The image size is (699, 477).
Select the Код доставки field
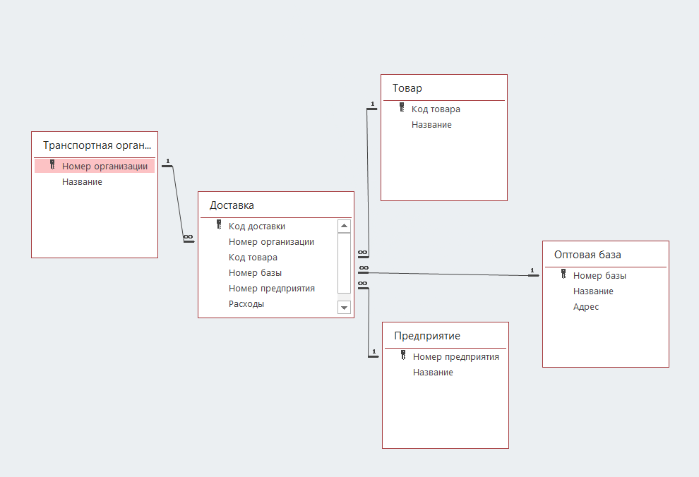257,227
